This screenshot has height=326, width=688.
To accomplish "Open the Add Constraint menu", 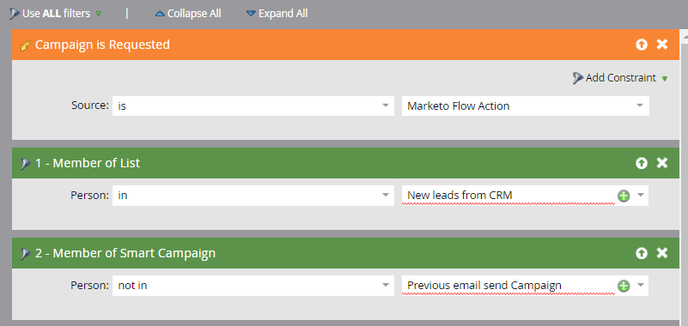I will click(x=620, y=78).
